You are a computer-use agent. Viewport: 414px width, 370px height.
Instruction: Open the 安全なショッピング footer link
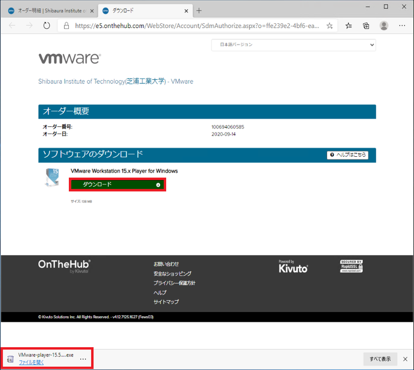click(x=172, y=273)
